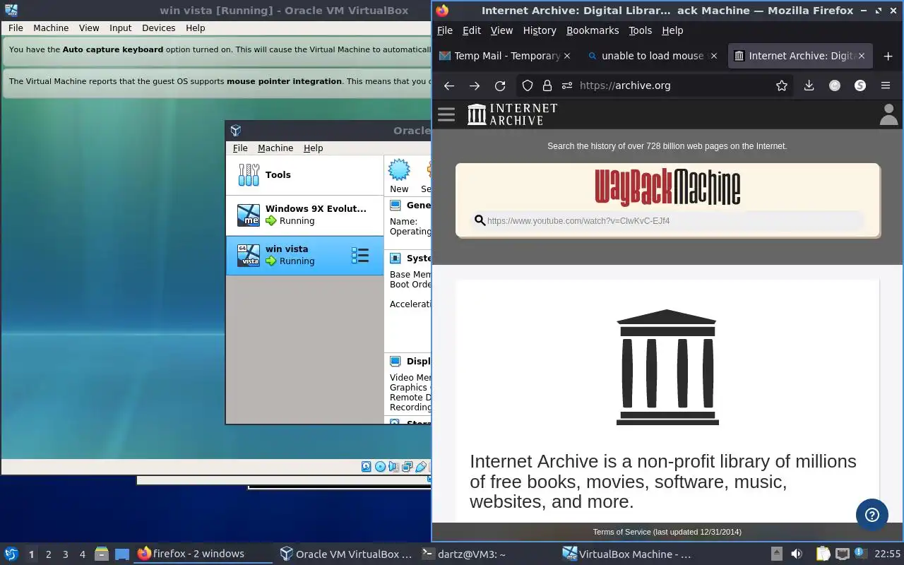
Task: Switch to workspace 3
Action: (x=65, y=554)
